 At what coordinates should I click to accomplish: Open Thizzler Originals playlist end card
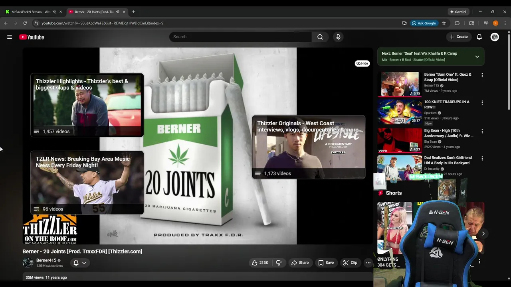(x=309, y=147)
